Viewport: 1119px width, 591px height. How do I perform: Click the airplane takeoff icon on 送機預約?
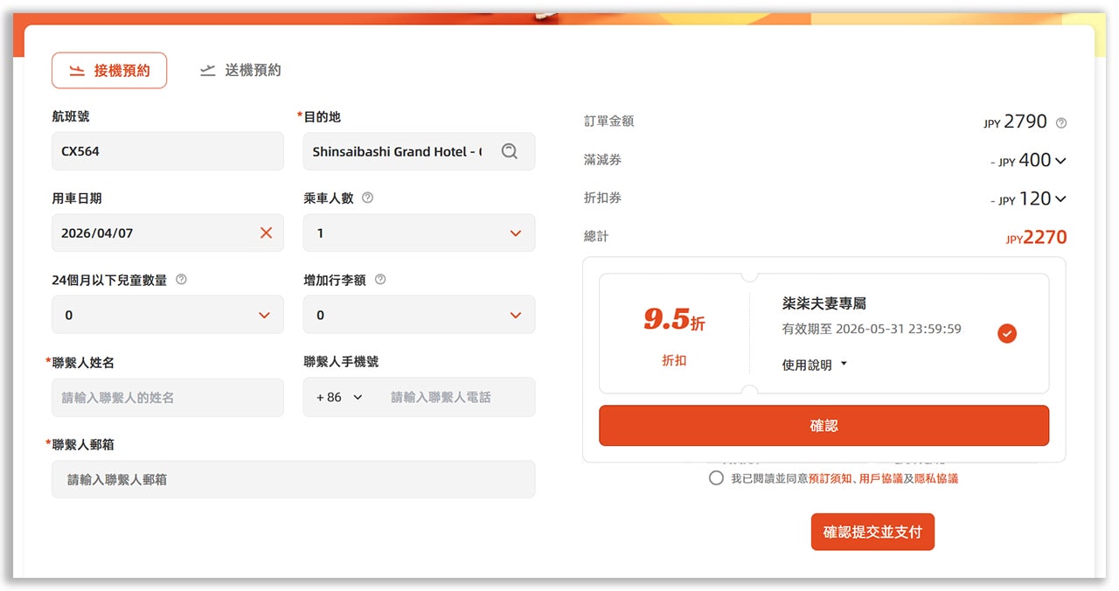click(x=207, y=71)
